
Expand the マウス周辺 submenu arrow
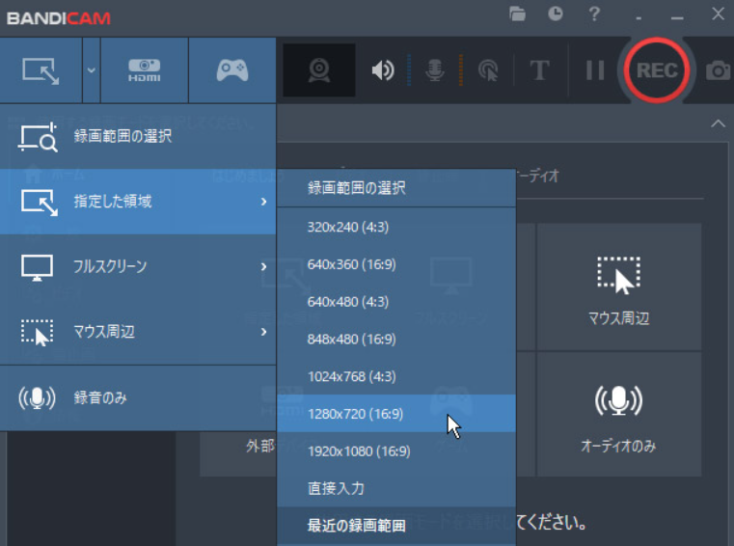click(263, 332)
